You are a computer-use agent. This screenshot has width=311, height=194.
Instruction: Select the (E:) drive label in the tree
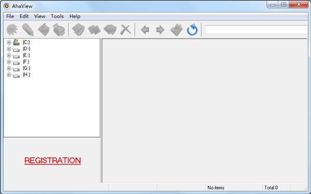26,55
